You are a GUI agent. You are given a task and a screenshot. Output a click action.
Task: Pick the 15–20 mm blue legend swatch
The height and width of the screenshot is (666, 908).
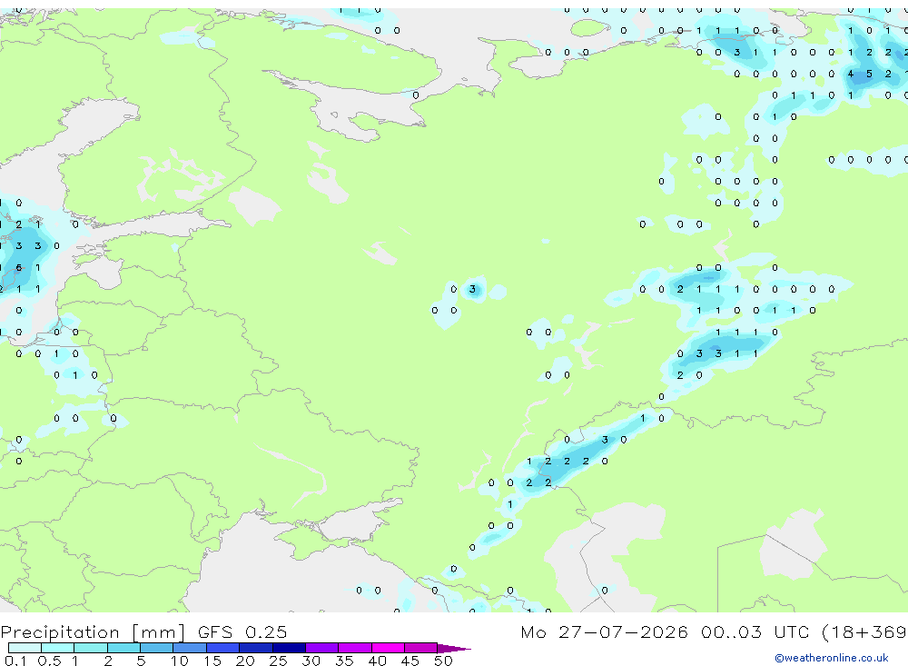(x=223, y=648)
